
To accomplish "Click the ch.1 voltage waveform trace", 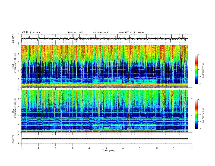I will tap(105, 39).
